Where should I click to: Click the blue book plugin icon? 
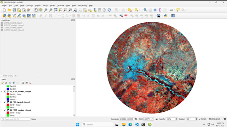tap(173, 16)
